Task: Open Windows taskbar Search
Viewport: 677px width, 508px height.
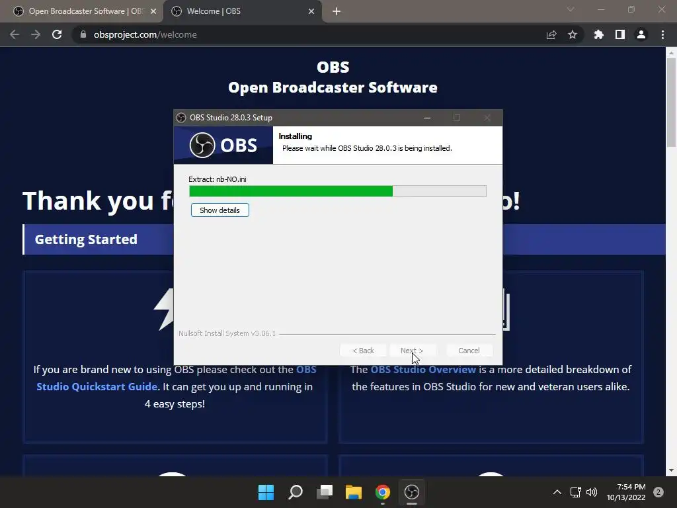Action: point(296,492)
